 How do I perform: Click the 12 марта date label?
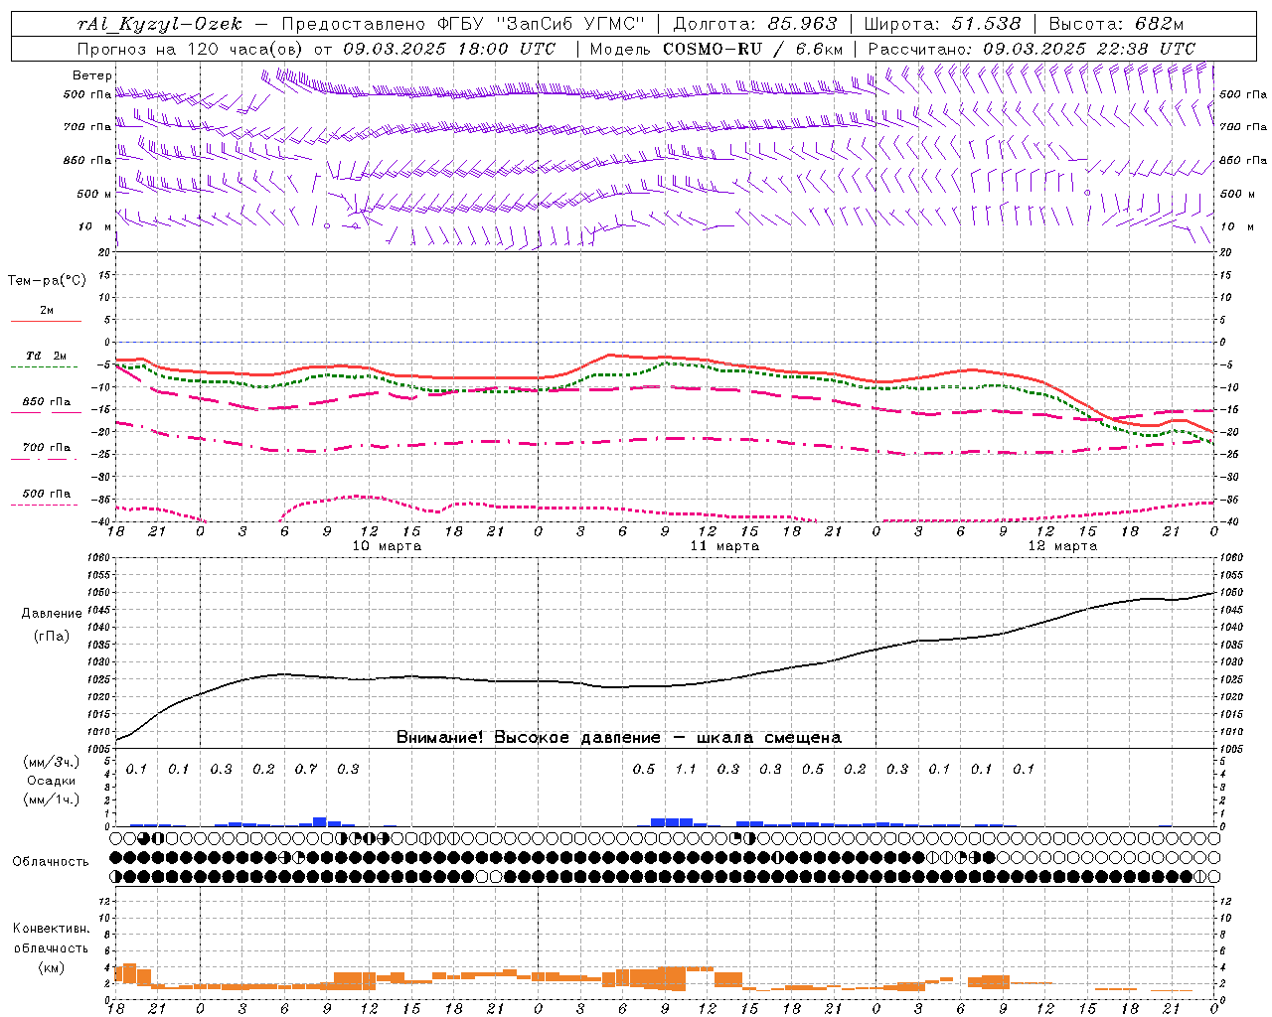click(1062, 546)
